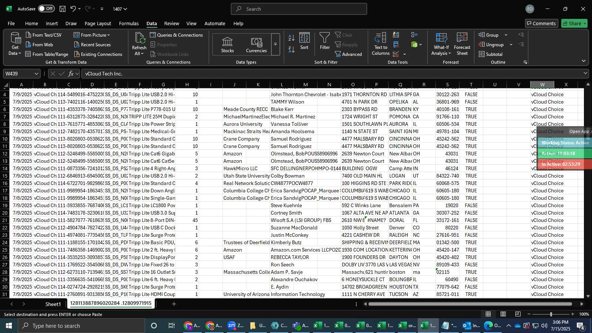
Task: Switch to Page Layout view in status bar
Action: [x=503, y=314]
